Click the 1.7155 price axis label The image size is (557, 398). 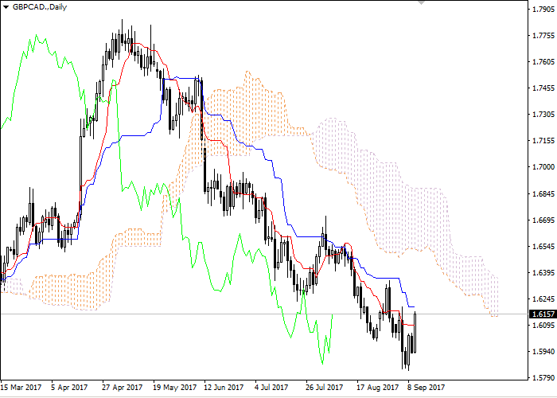[x=543, y=141]
